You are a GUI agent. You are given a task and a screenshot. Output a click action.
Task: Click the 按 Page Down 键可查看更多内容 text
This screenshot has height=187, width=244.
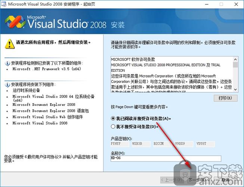tap(139, 107)
